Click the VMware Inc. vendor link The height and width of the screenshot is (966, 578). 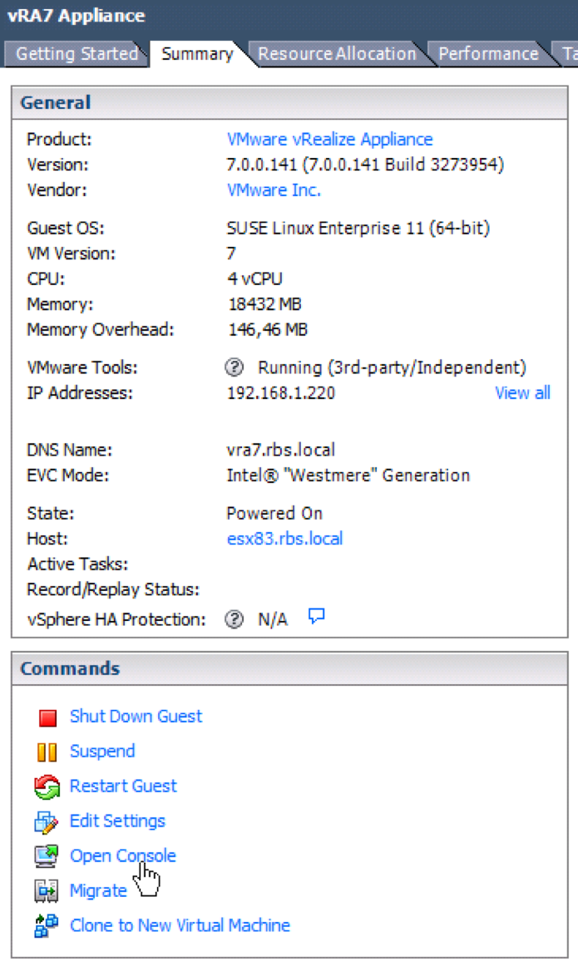point(274,190)
